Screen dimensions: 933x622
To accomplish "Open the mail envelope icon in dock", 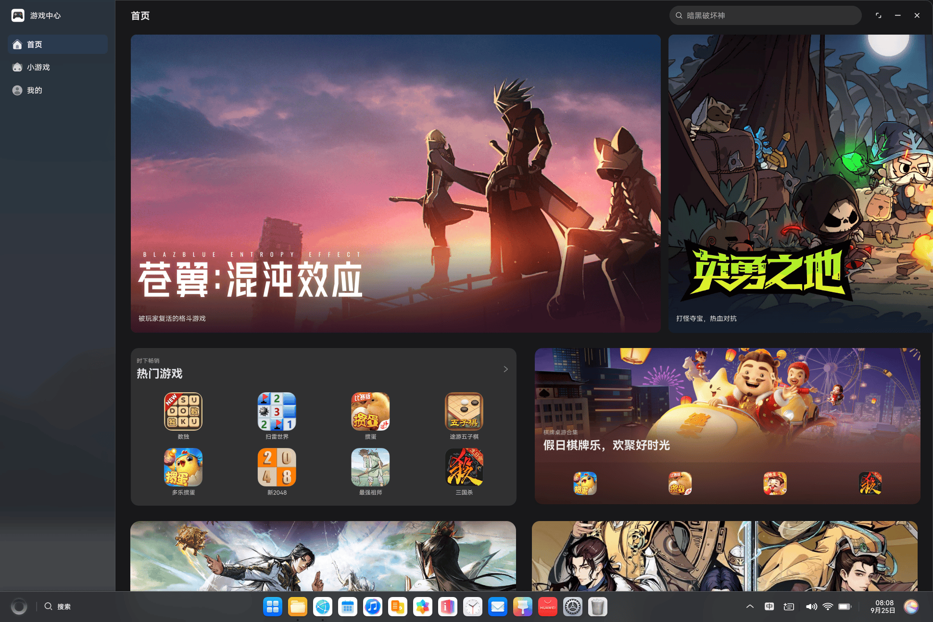I will (498, 607).
